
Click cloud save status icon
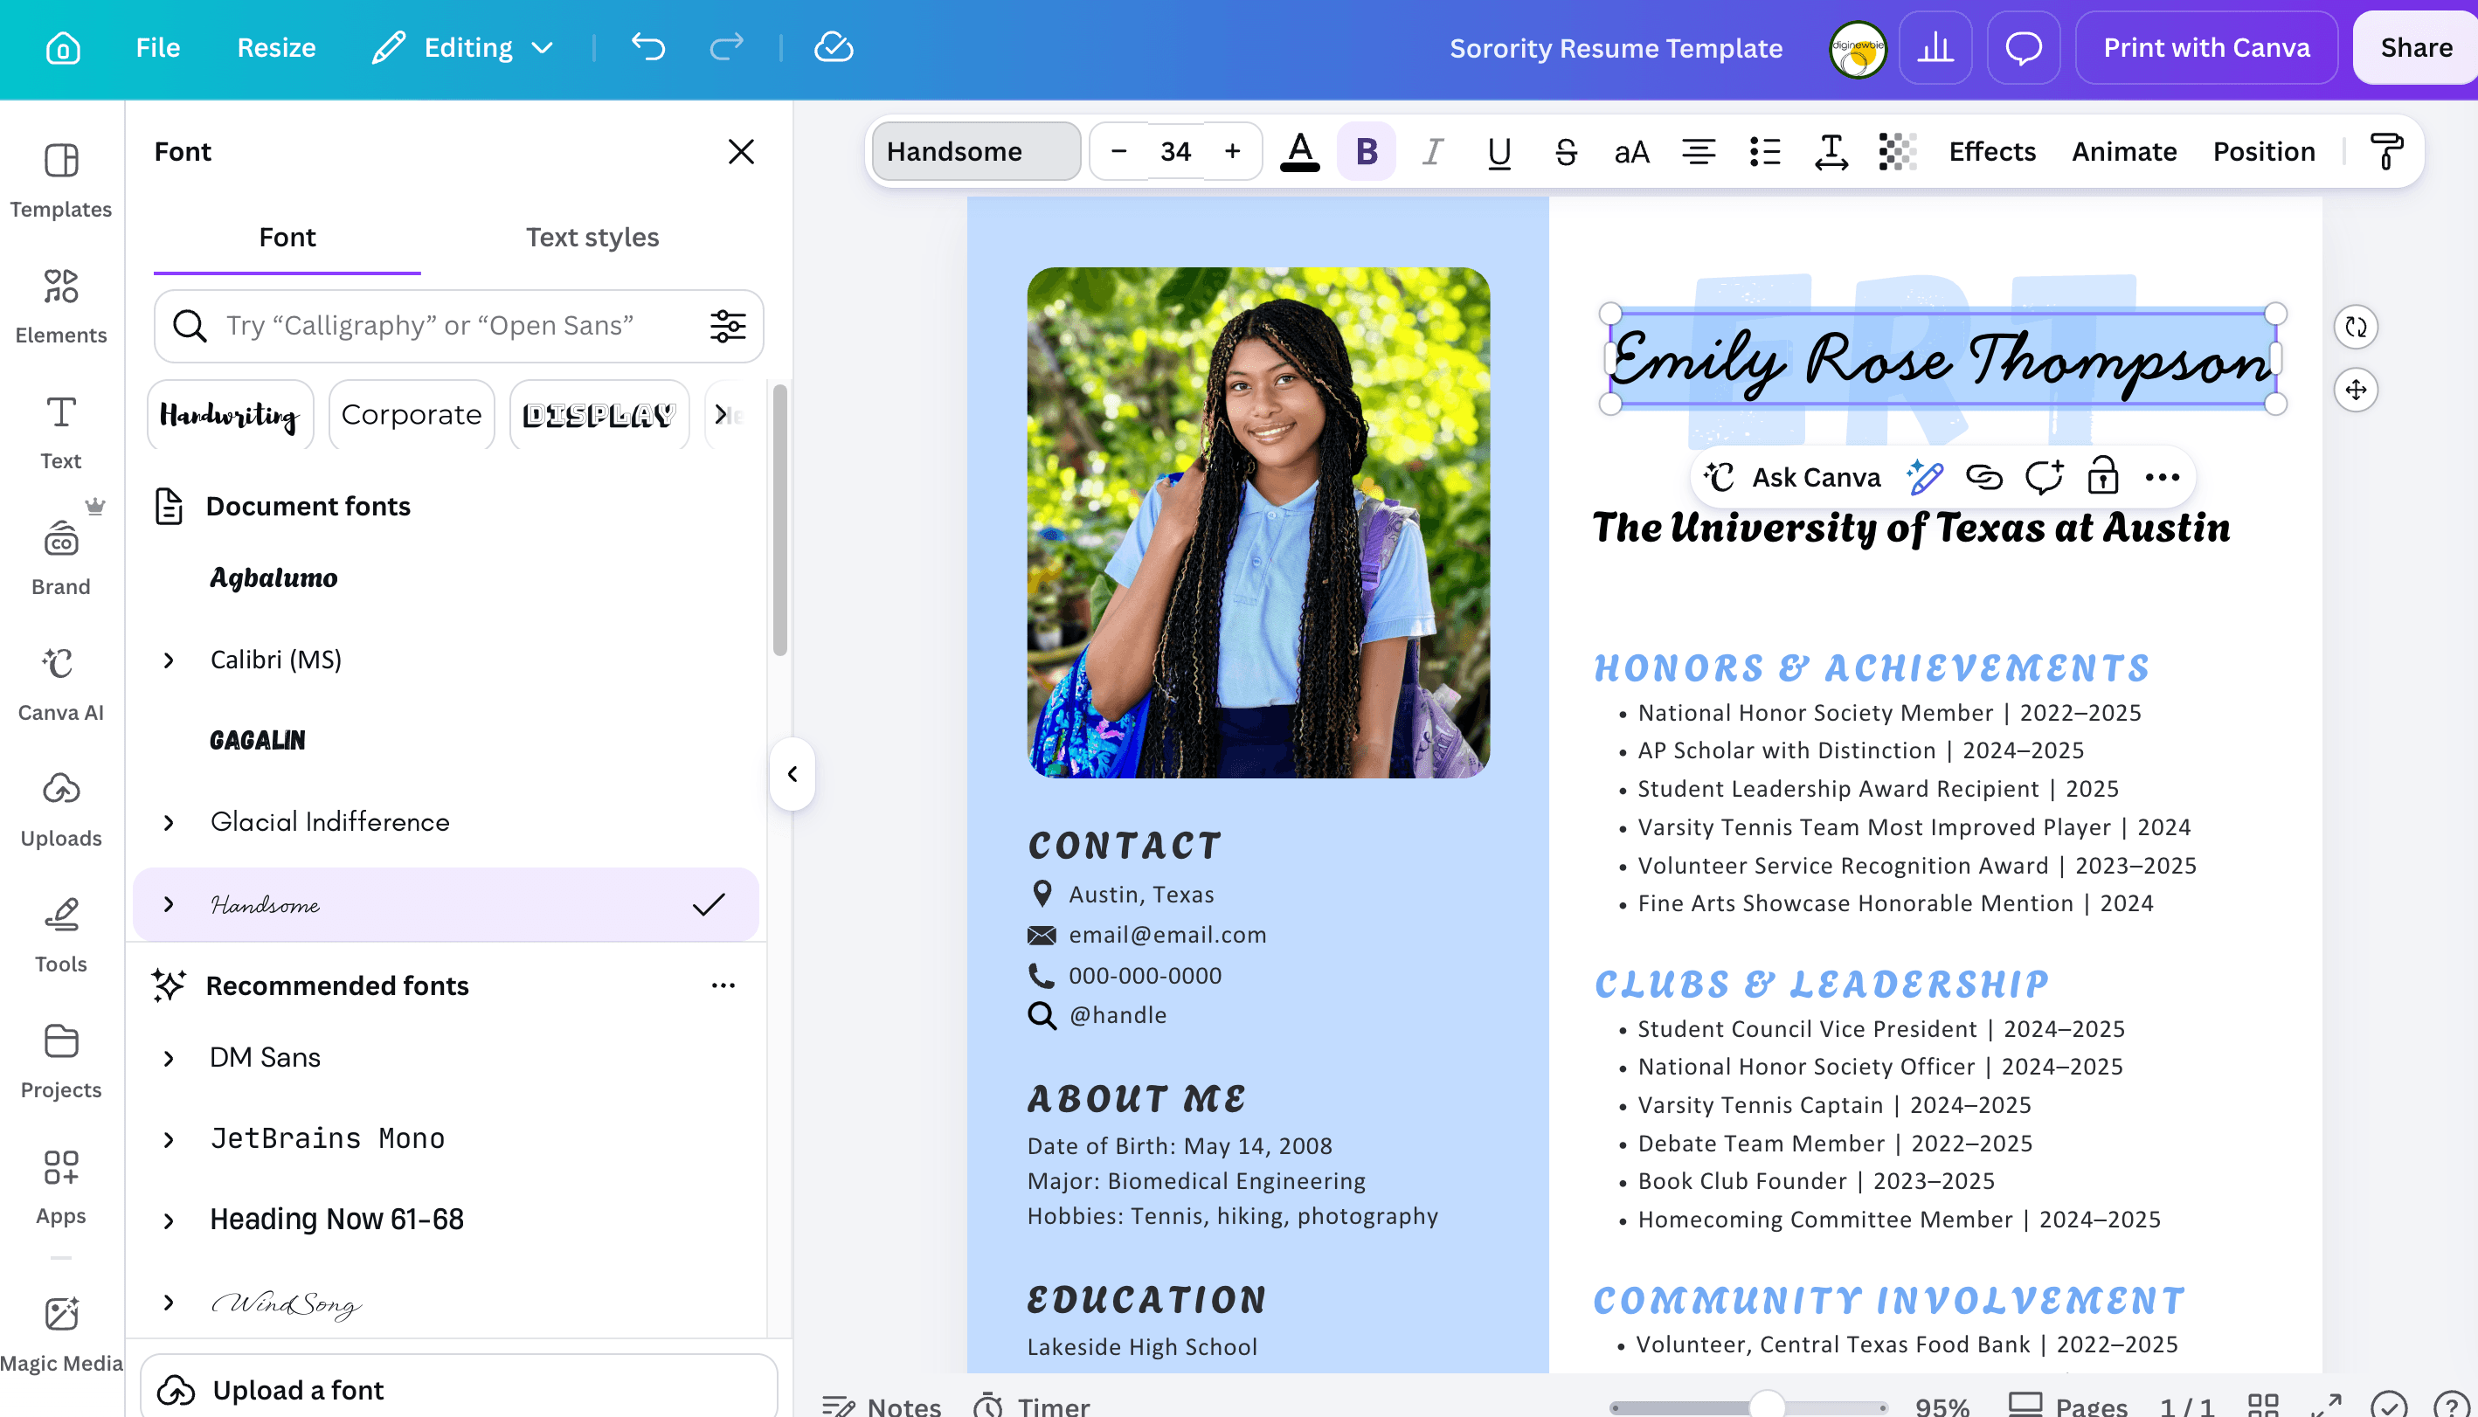point(834,46)
